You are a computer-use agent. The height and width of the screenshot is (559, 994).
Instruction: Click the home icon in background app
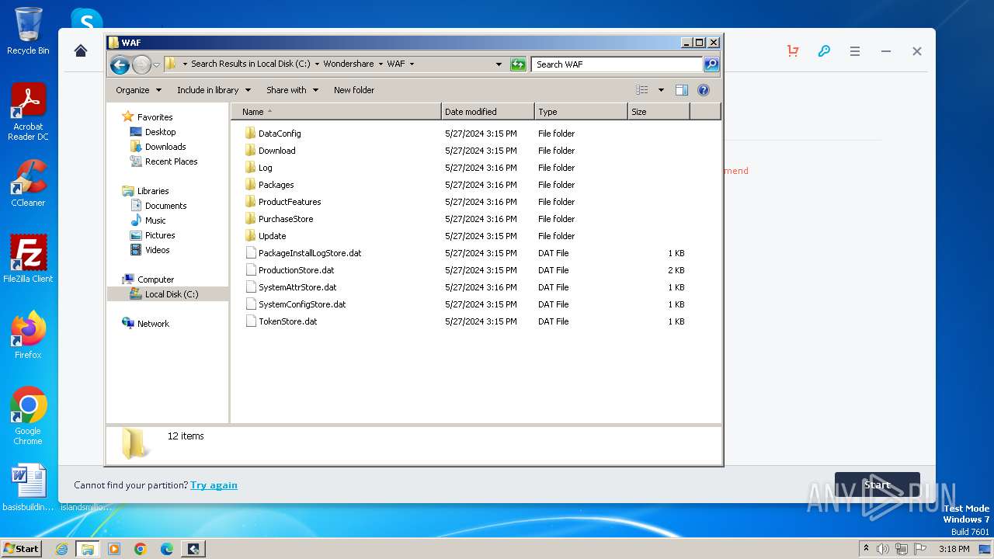click(x=81, y=51)
